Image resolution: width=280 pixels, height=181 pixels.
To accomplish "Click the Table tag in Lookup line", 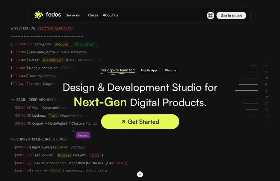I will coord(53,116).
